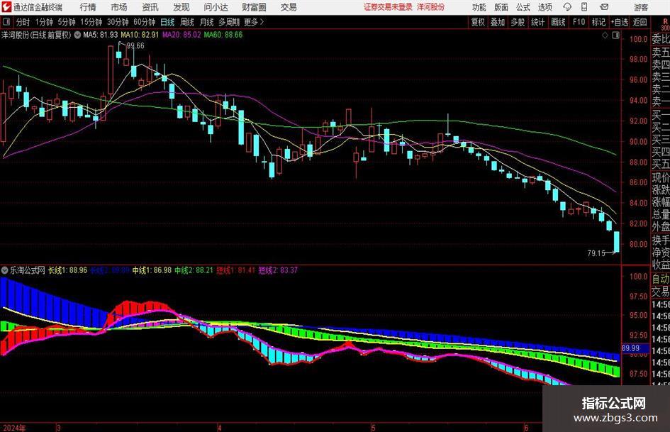Click the 多股 toolbar button
The width and height of the screenshot is (670, 432).
518,22
